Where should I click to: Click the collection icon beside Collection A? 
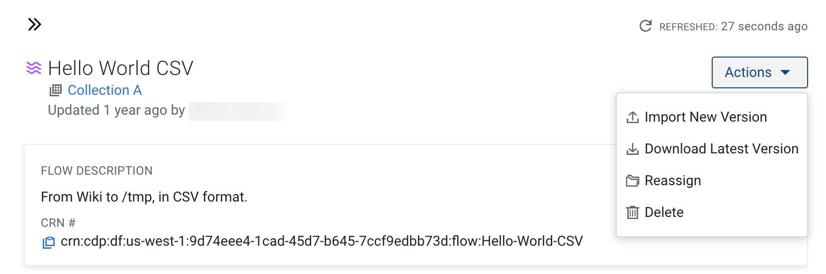click(55, 90)
